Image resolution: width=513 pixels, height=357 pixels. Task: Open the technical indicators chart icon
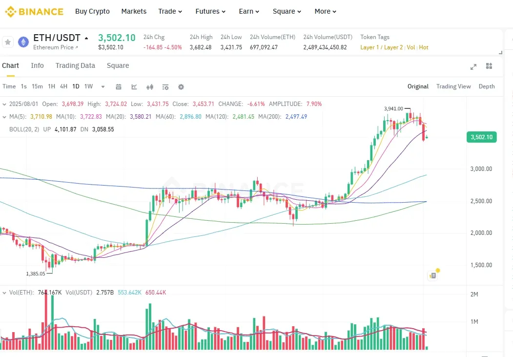134,87
